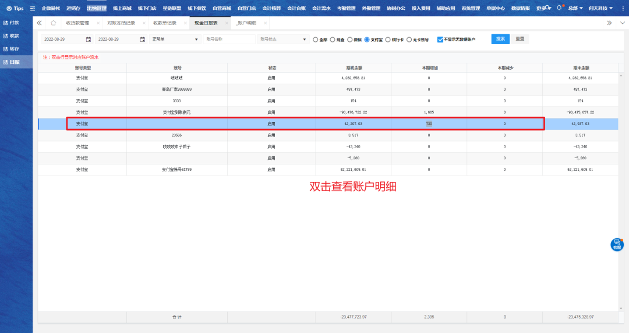Open the start date calendar icon
Viewport: 629px width, 333px height.
(x=89, y=40)
